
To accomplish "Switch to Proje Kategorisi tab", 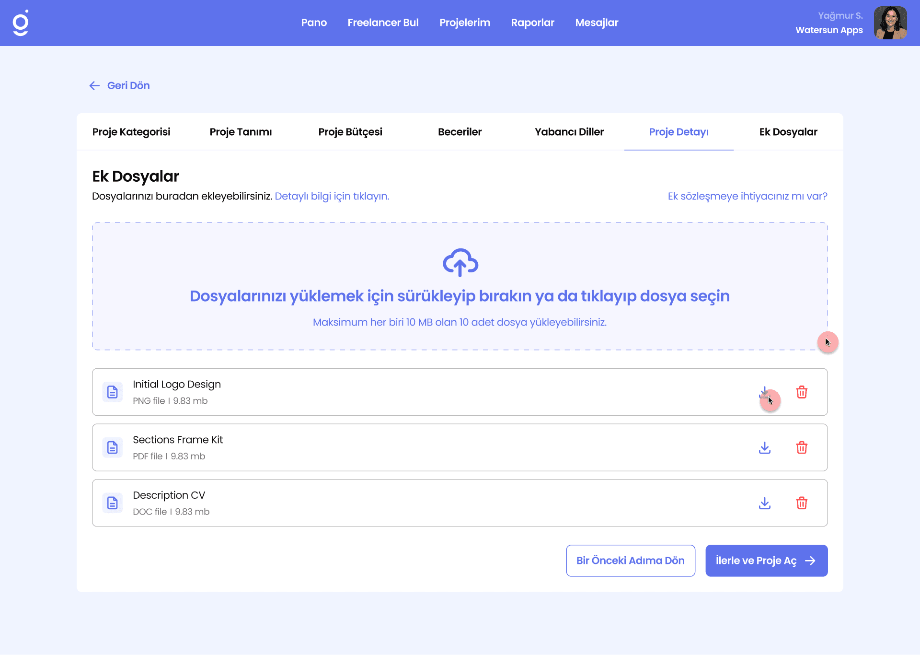I will pos(131,132).
